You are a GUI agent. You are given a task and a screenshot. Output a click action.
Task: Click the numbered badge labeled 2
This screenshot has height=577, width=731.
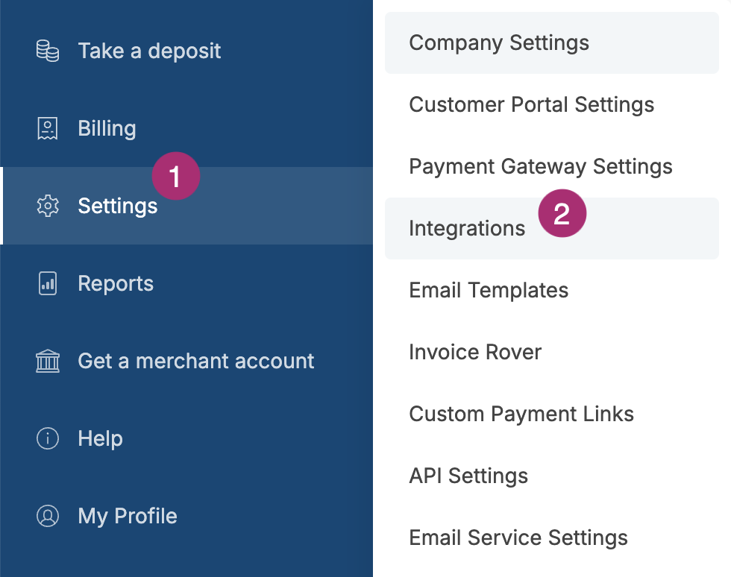coord(562,212)
